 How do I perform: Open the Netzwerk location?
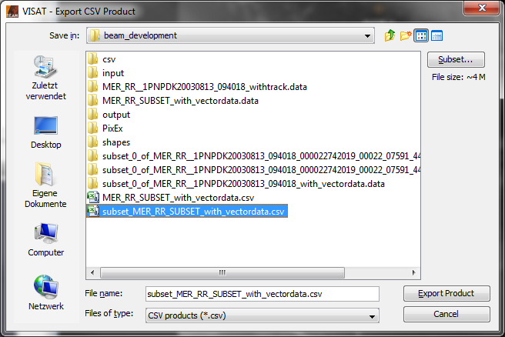(45, 292)
